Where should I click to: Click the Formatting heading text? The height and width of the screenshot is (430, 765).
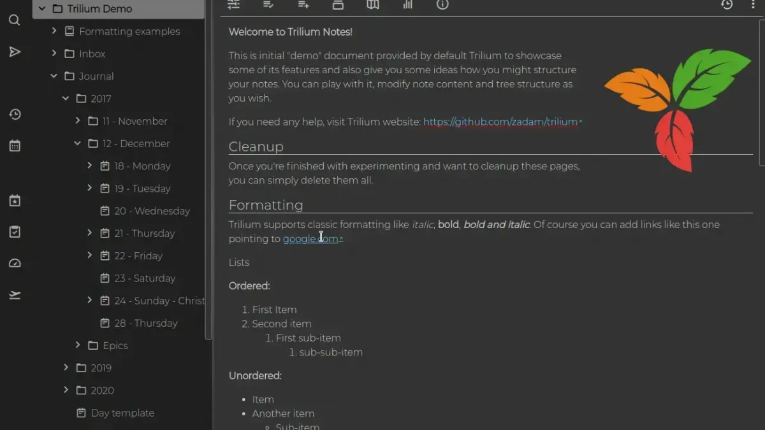[x=266, y=205]
